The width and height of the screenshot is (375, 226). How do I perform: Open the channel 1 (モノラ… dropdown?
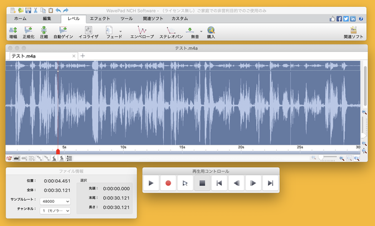(55, 211)
